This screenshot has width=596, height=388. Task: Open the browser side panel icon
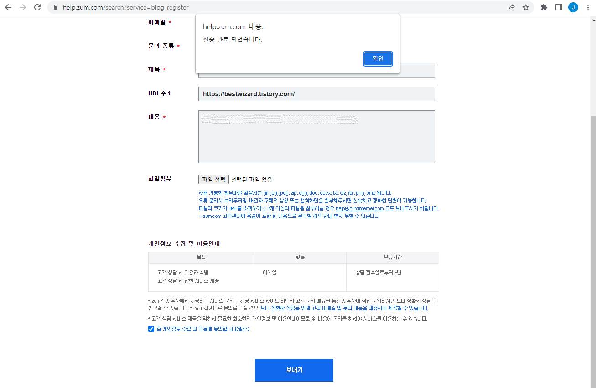[559, 7]
